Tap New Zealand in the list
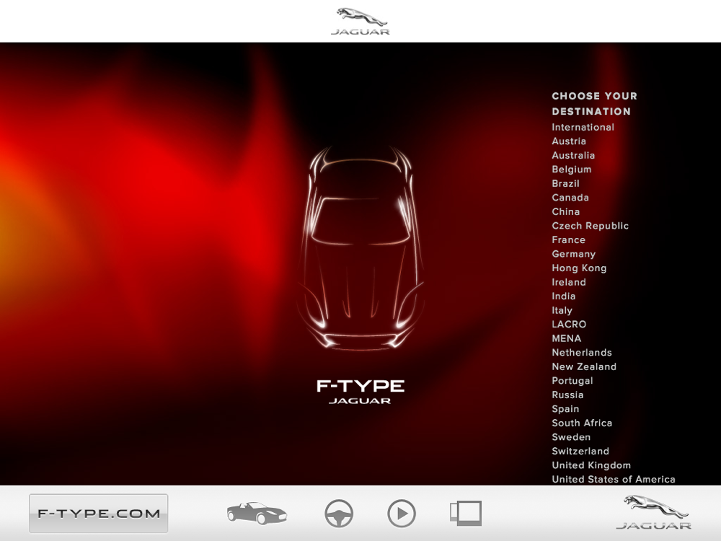Viewport: 721px width, 541px height. 584,366
